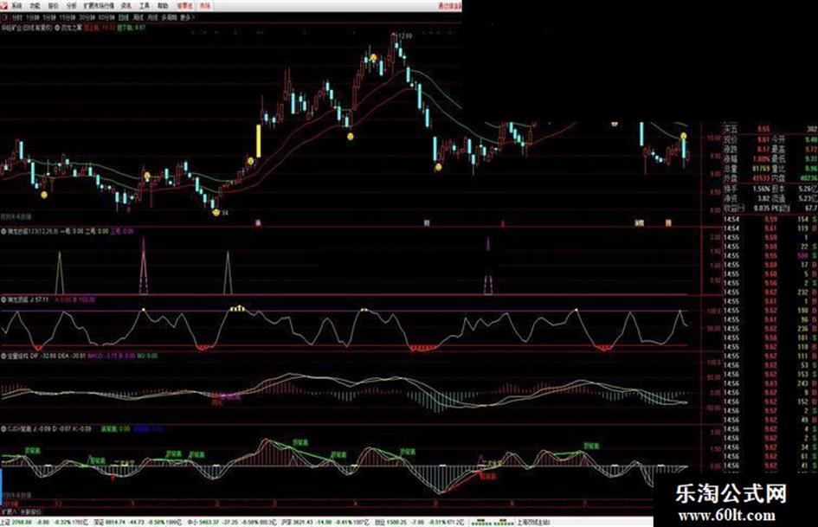The image size is (818, 527).
Task: Switch chart period to 15分钟
Action: [68, 17]
